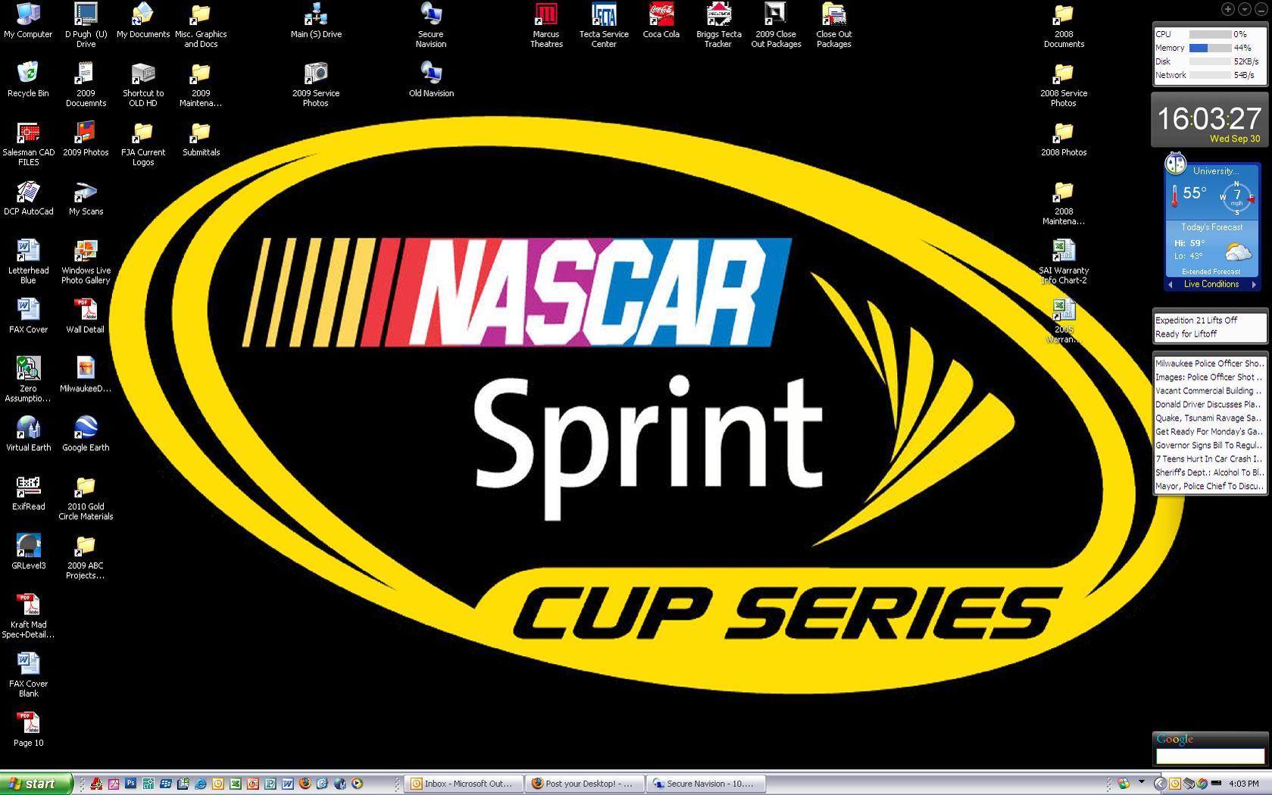Select the Tecta Service Center shortcut
Image resolution: width=1272 pixels, height=795 pixels.
click(604, 26)
